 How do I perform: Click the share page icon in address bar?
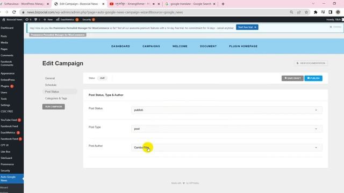coord(299,12)
